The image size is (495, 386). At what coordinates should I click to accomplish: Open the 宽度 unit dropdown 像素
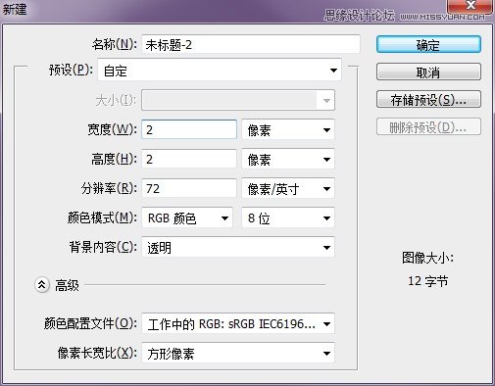click(288, 130)
